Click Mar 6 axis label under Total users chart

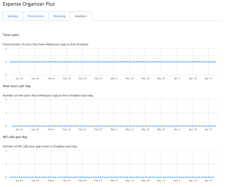(x=114, y=78)
